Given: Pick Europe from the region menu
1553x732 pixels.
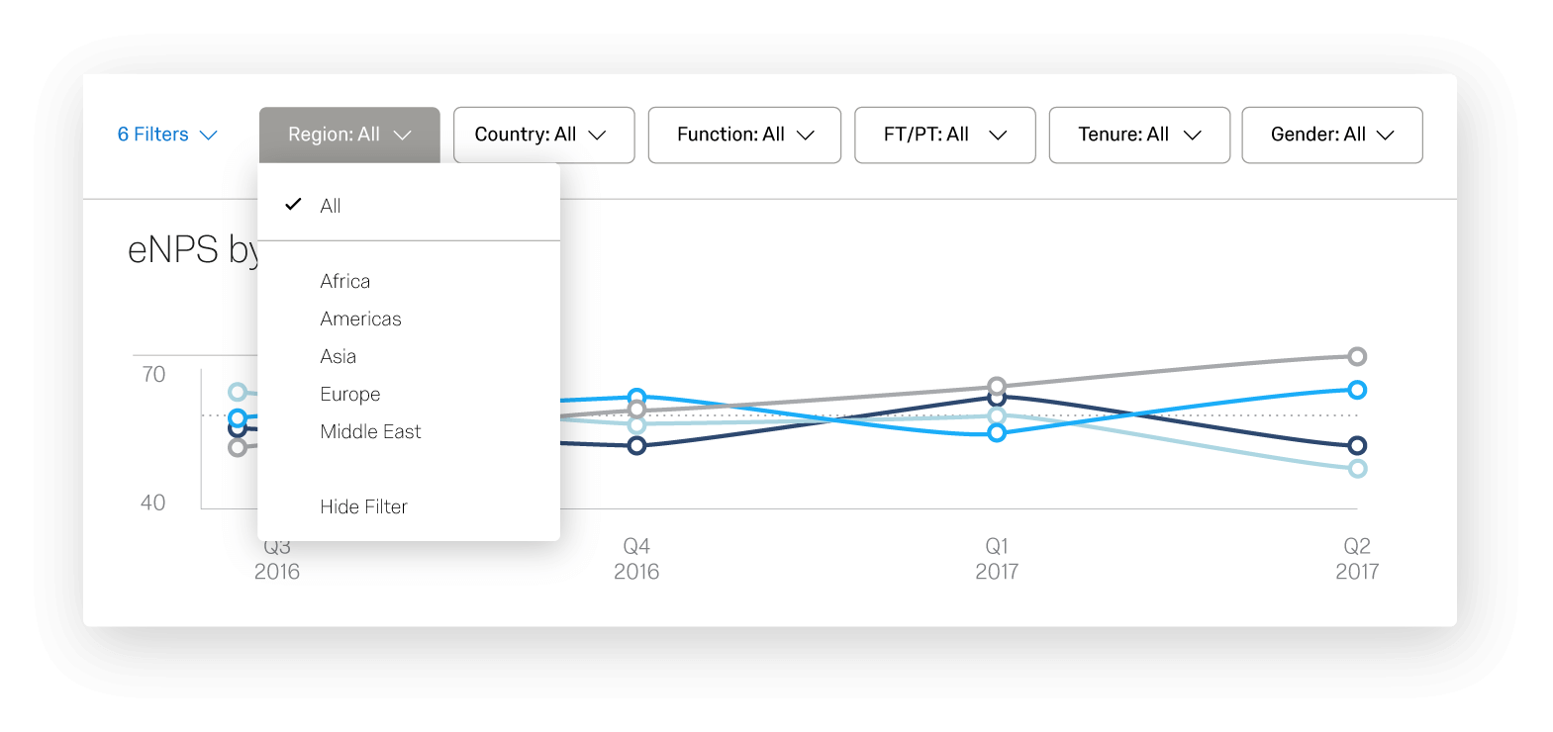Looking at the screenshot, I should coord(350,394).
